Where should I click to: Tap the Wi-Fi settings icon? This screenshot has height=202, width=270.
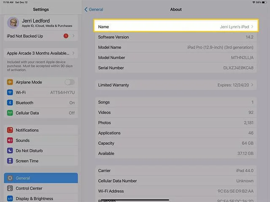point(10,93)
